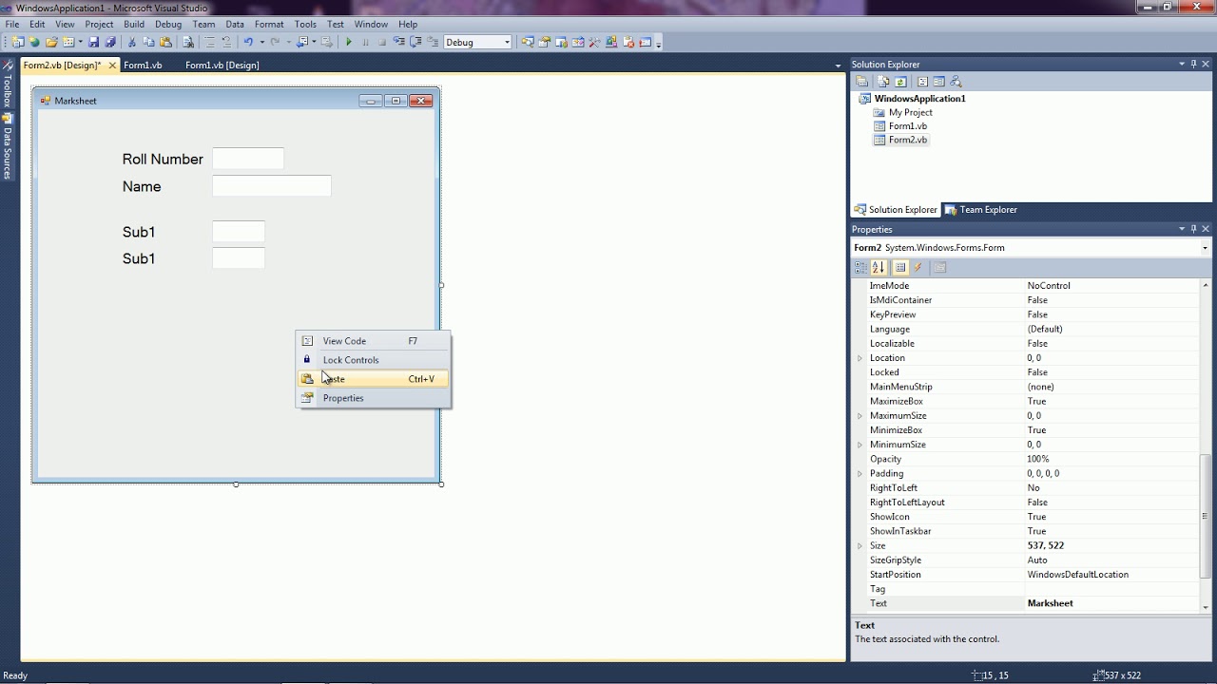Click the Redo arrow toolbar icon

(x=276, y=42)
